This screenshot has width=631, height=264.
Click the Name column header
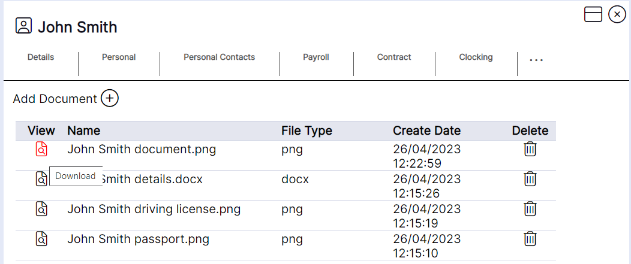[83, 131]
